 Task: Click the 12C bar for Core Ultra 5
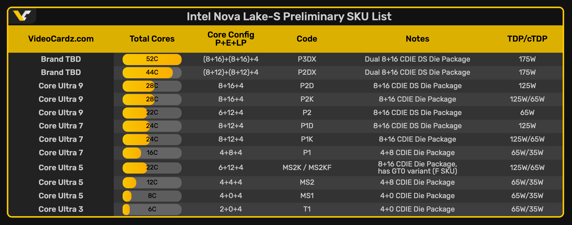click(152, 182)
